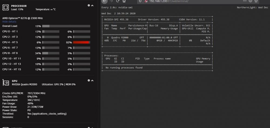Save page to Pocket
270x128 pixels.
(250, 1)
